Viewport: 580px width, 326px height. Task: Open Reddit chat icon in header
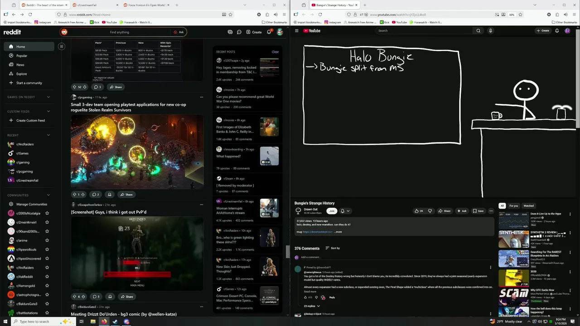(239, 32)
